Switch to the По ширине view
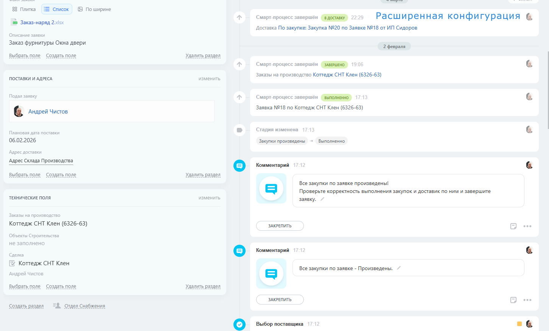 [94, 9]
